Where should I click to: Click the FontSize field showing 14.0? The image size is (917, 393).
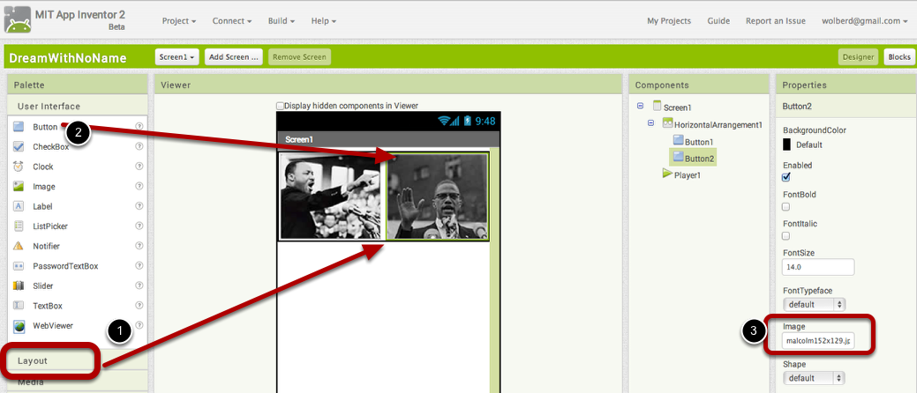[818, 267]
